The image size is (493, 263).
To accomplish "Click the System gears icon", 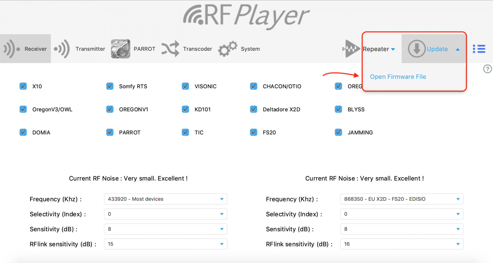I will 227,49.
